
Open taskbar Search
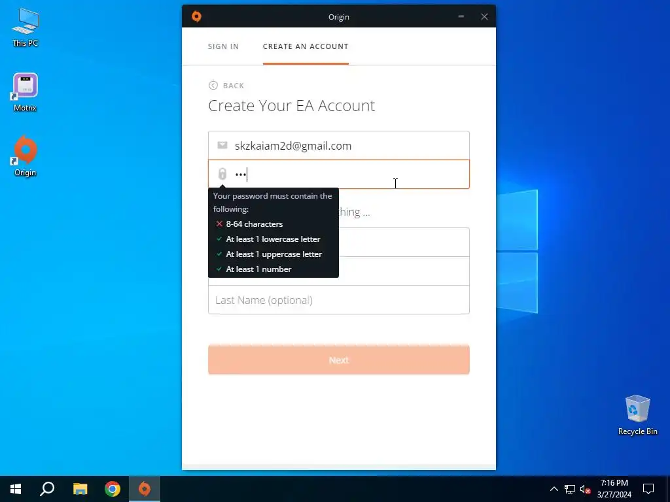[47, 489]
